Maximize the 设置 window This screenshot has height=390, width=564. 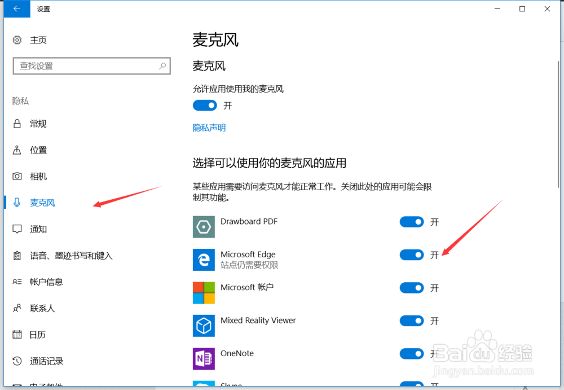click(522, 8)
